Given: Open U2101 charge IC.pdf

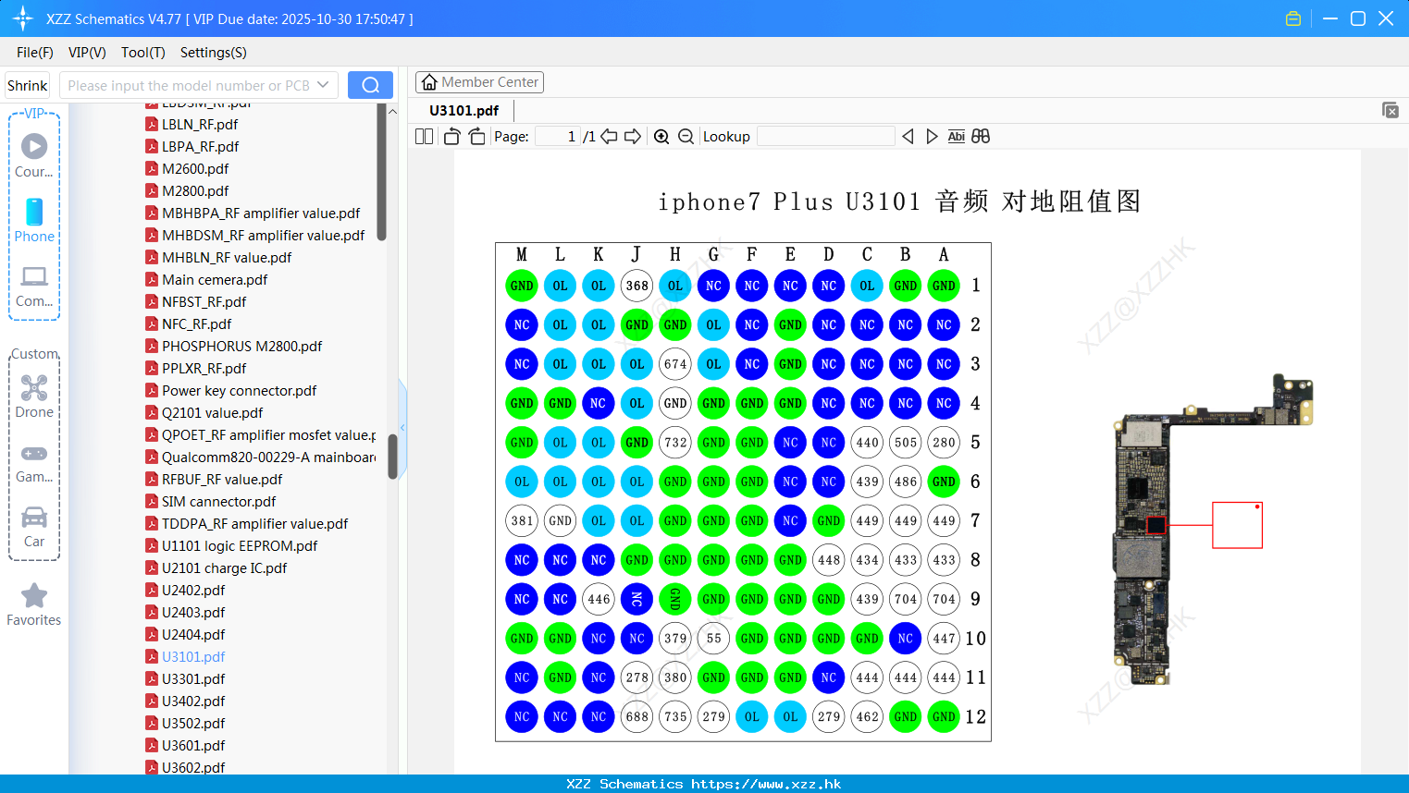Looking at the screenshot, I should click(x=224, y=568).
